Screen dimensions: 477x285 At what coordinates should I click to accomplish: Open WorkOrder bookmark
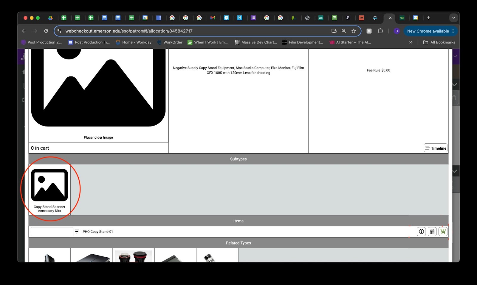point(170,42)
